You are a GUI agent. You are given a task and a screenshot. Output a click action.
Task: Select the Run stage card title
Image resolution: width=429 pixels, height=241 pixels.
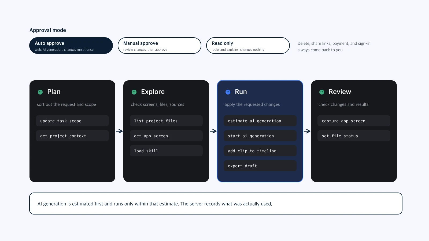241,92
